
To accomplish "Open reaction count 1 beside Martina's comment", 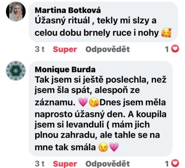I will tap(167, 49).
